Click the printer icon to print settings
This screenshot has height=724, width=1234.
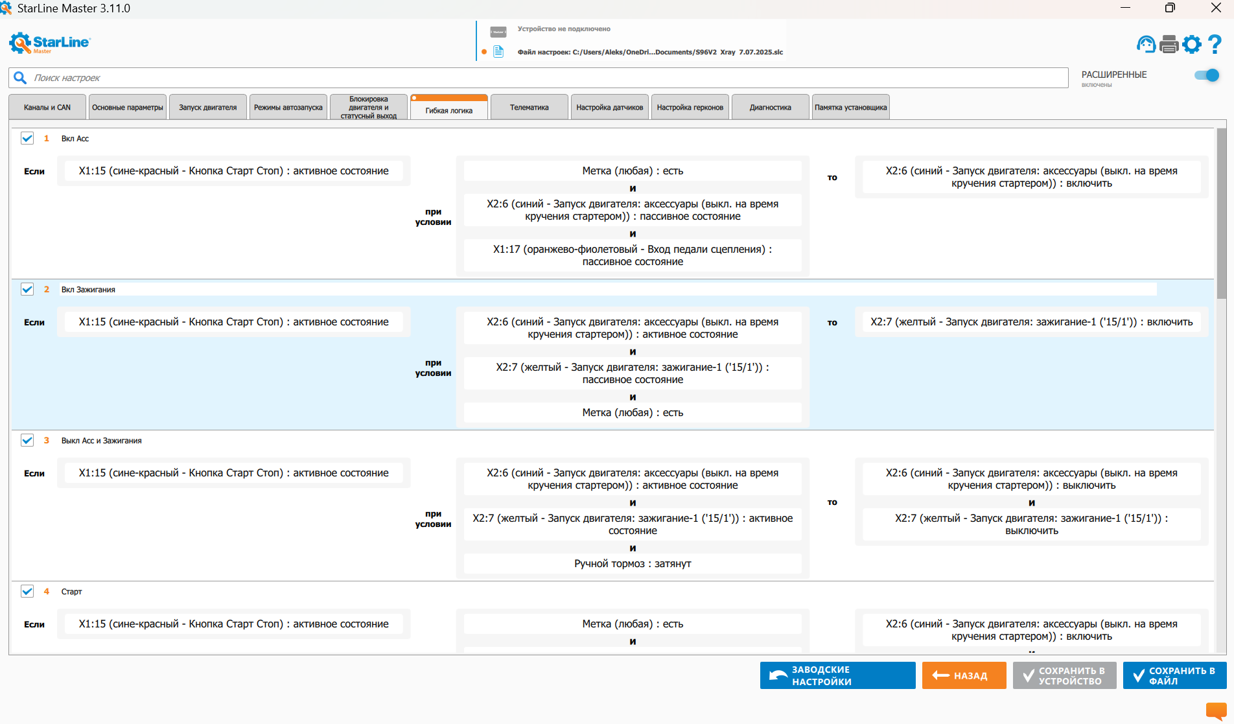click(1169, 44)
